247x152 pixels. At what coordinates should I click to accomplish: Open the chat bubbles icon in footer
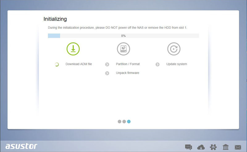tap(189, 147)
